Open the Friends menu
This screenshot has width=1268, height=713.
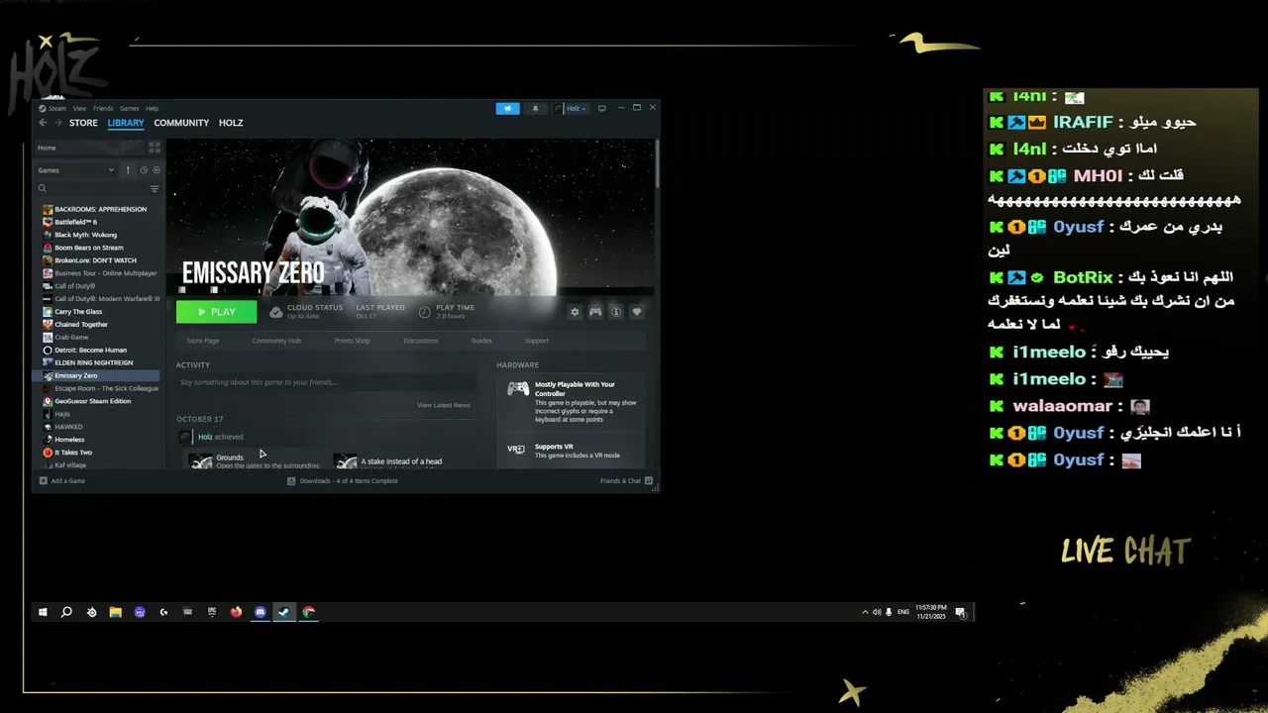[103, 109]
